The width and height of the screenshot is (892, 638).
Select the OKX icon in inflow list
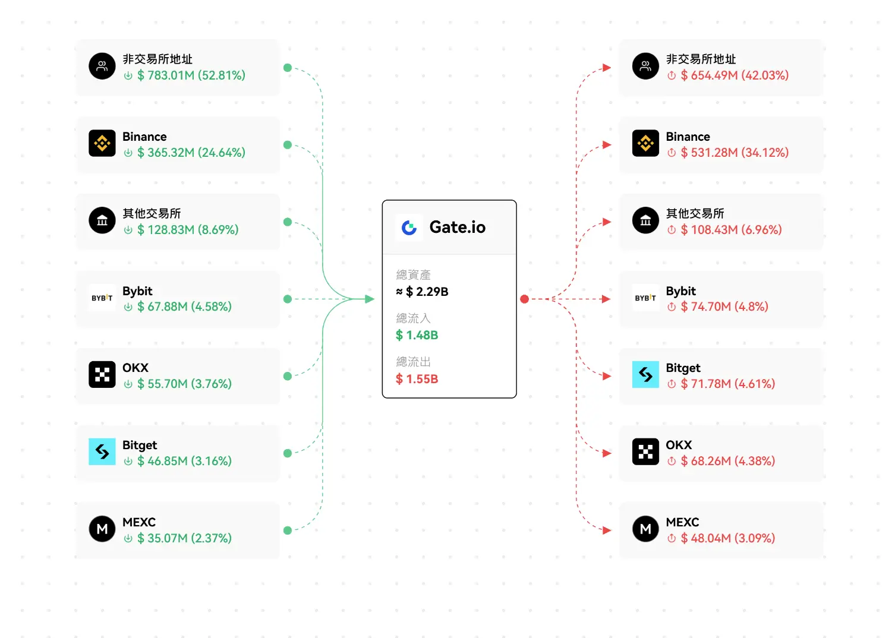click(x=102, y=374)
